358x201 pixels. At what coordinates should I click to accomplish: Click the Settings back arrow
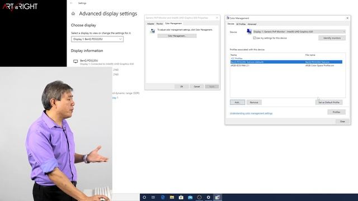click(x=72, y=3)
